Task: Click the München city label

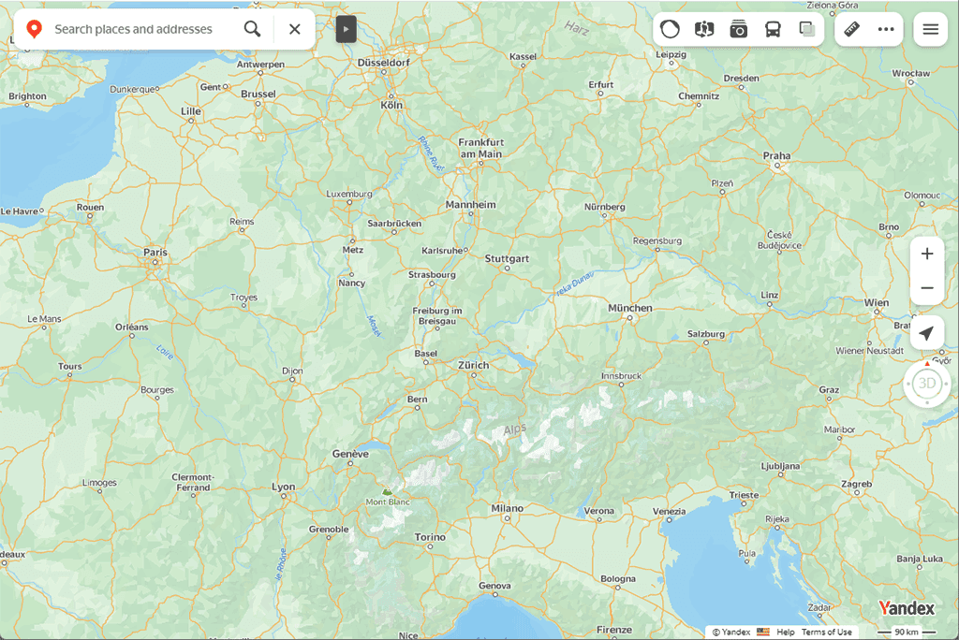Action: point(630,308)
